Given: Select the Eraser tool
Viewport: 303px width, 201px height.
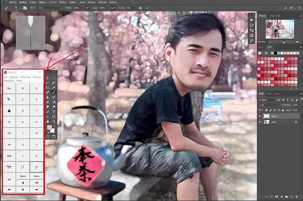Looking at the screenshot, I should click(x=48, y=102).
